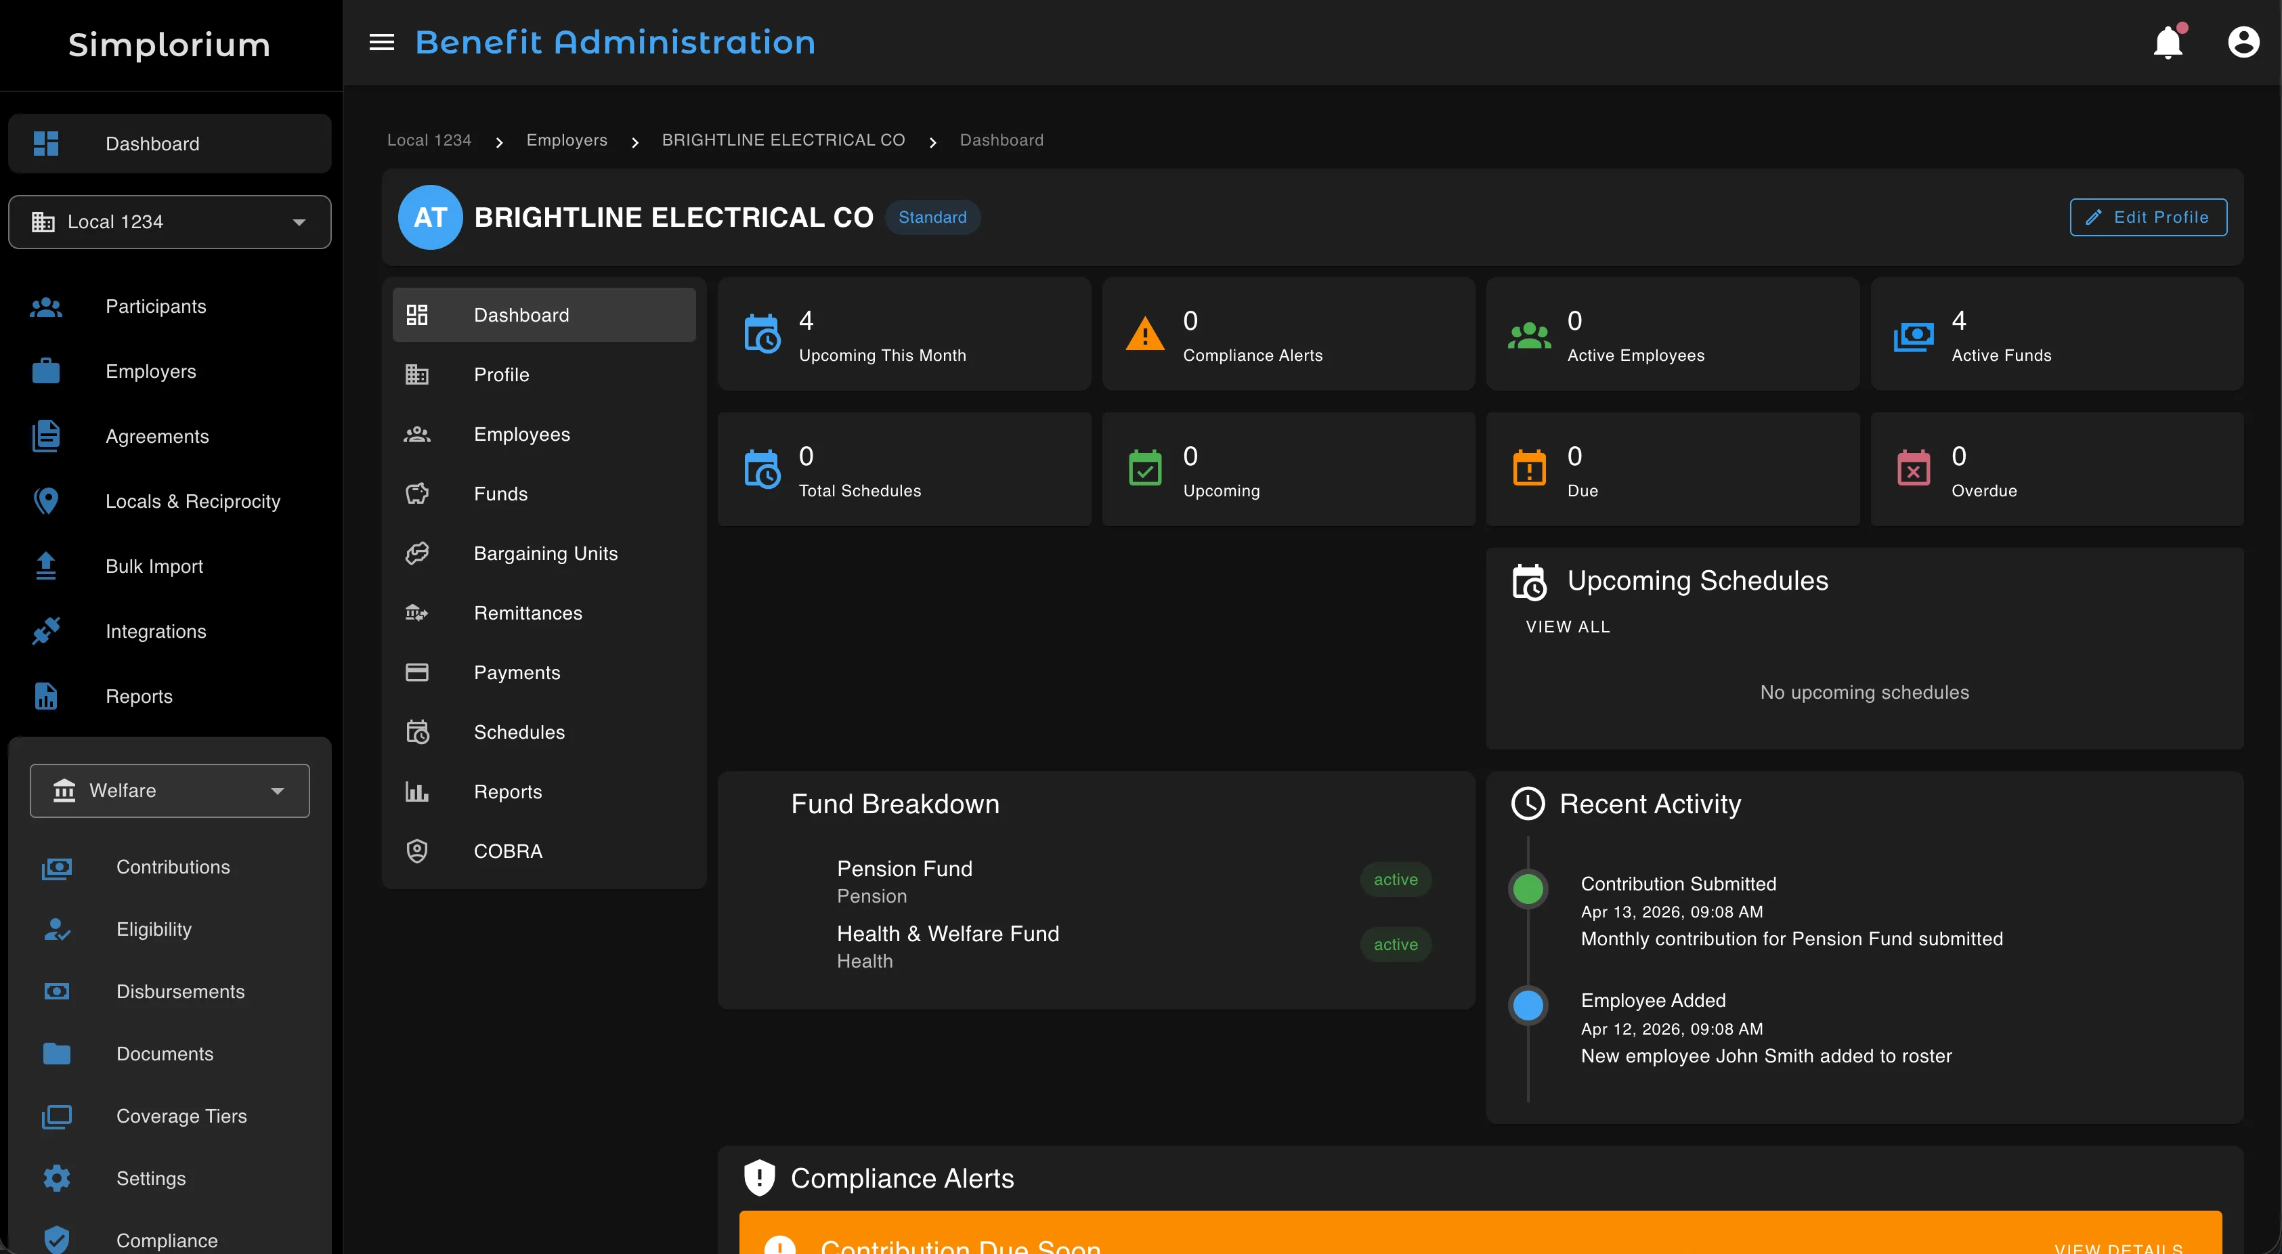This screenshot has width=2282, height=1254.
Task: Switch to the Profile tab of the employer
Action: point(500,374)
